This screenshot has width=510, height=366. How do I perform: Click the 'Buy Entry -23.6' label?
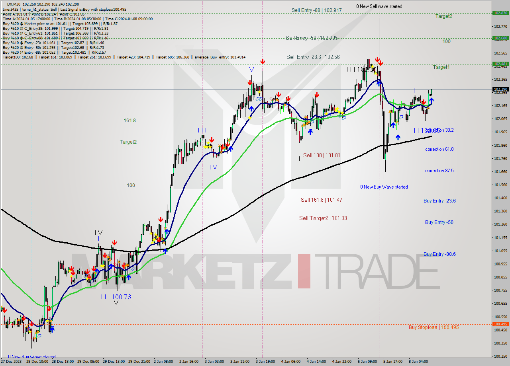pyautogui.click(x=439, y=201)
